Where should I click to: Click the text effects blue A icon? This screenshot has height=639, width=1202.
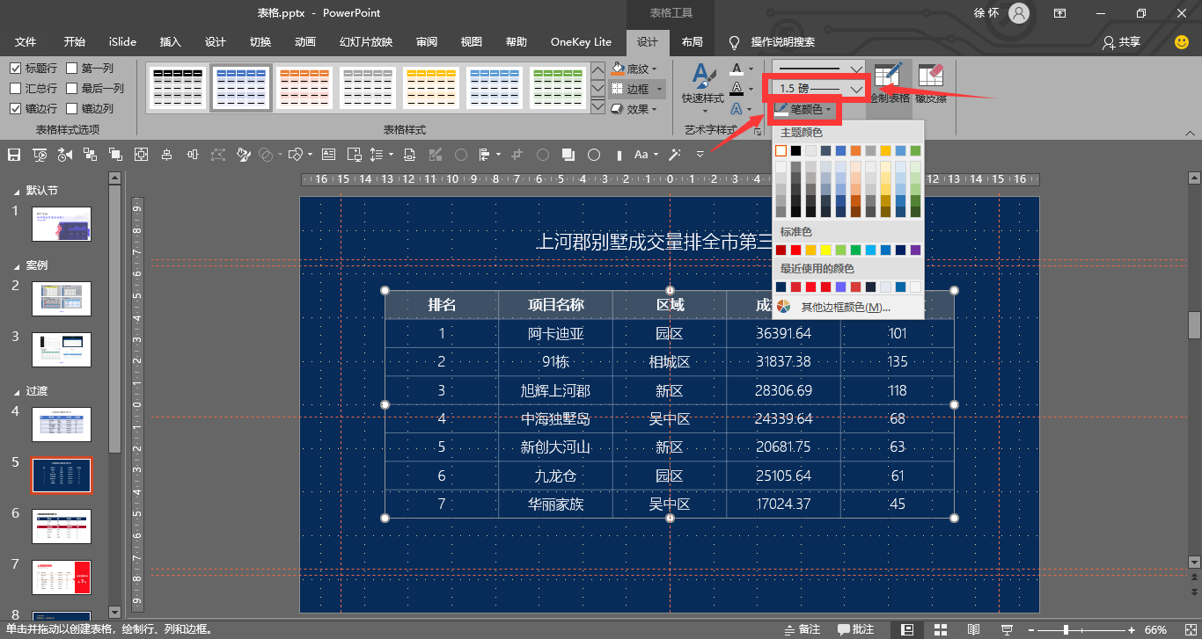737,109
